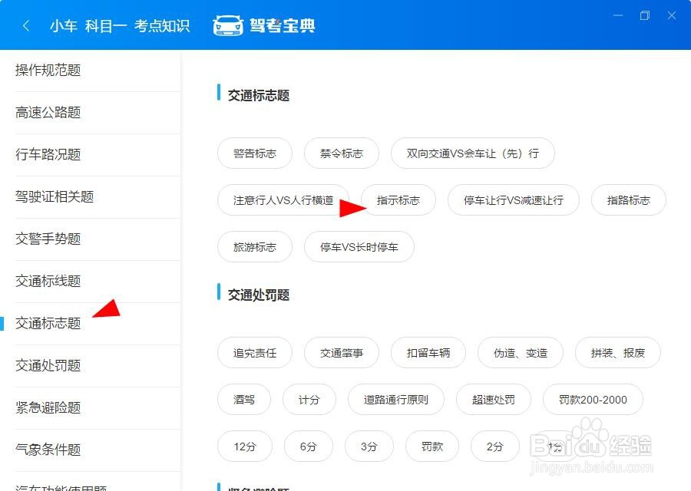Close the 驾考宝典 window

tap(672, 15)
